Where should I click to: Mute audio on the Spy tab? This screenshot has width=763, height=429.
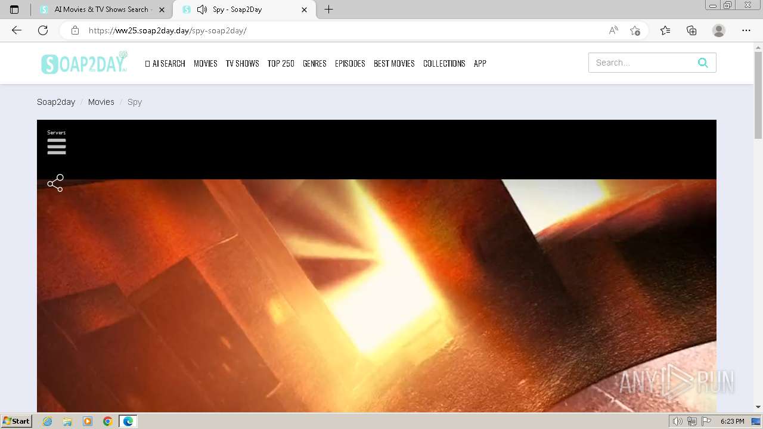click(x=202, y=10)
